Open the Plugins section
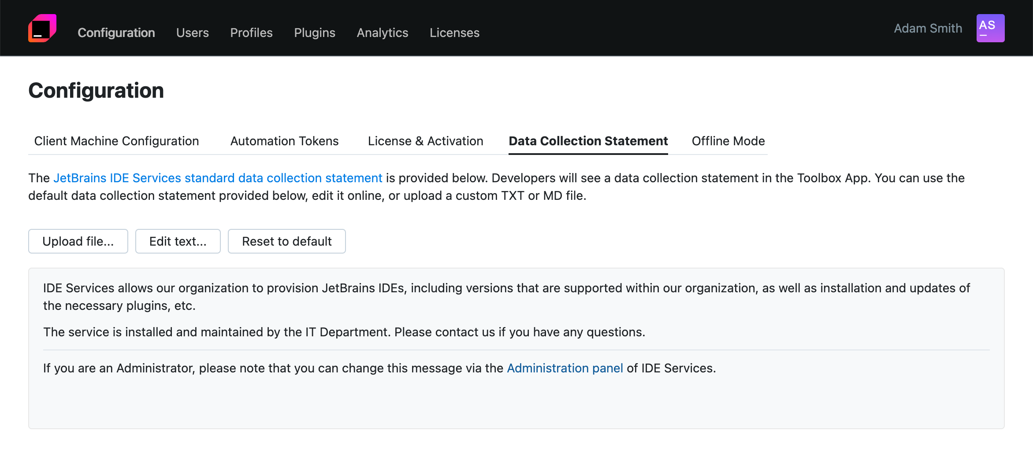The width and height of the screenshot is (1033, 449). pyautogui.click(x=314, y=33)
